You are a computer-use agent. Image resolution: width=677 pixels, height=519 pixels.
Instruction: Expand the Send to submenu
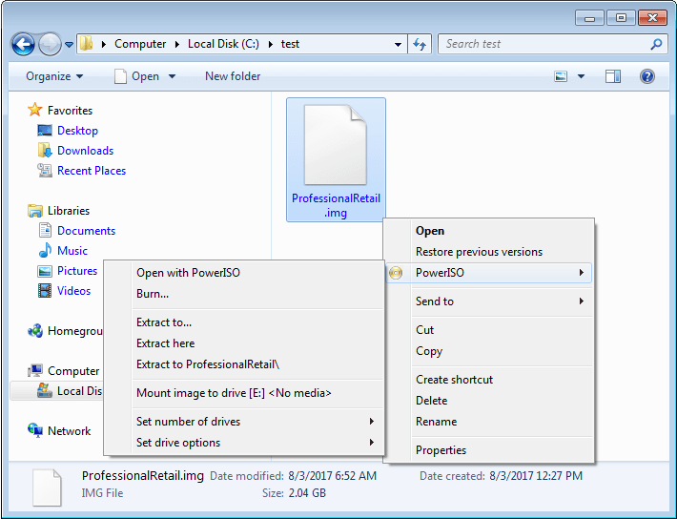pos(489,301)
